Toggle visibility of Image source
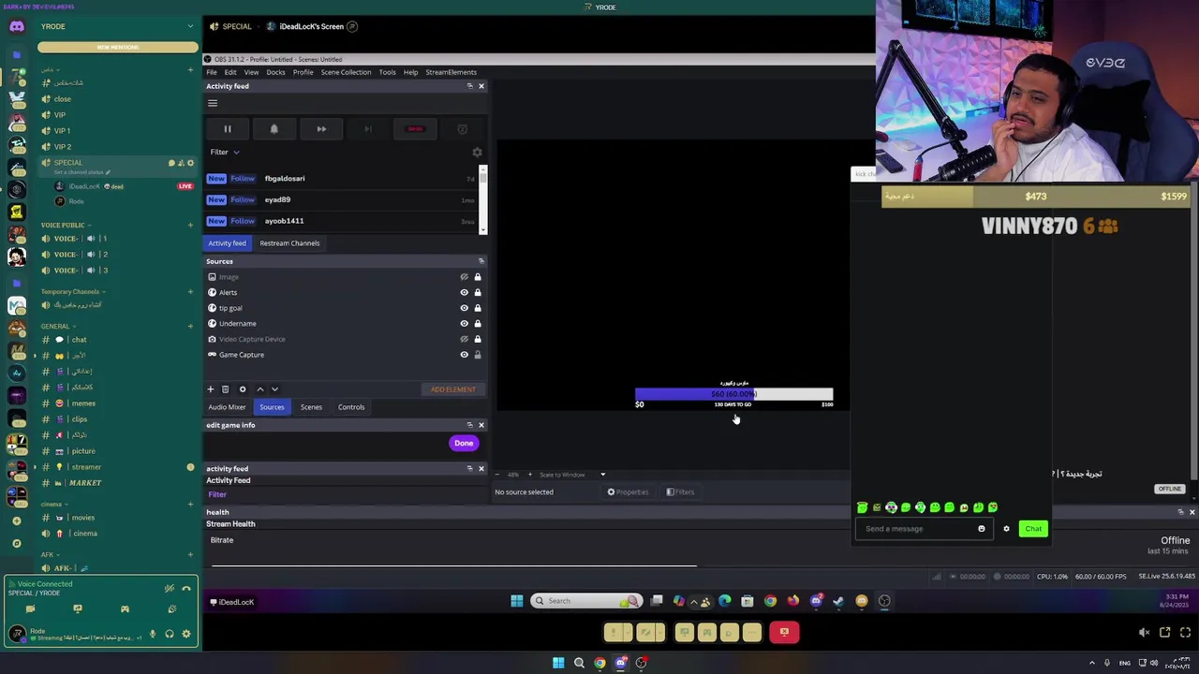This screenshot has height=674, width=1199. tap(464, 277)
